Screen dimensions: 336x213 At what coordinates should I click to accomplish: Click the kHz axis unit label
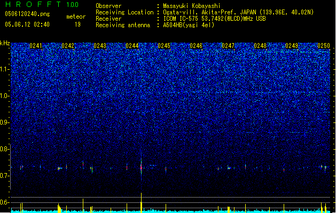click(x=5, y=43)
